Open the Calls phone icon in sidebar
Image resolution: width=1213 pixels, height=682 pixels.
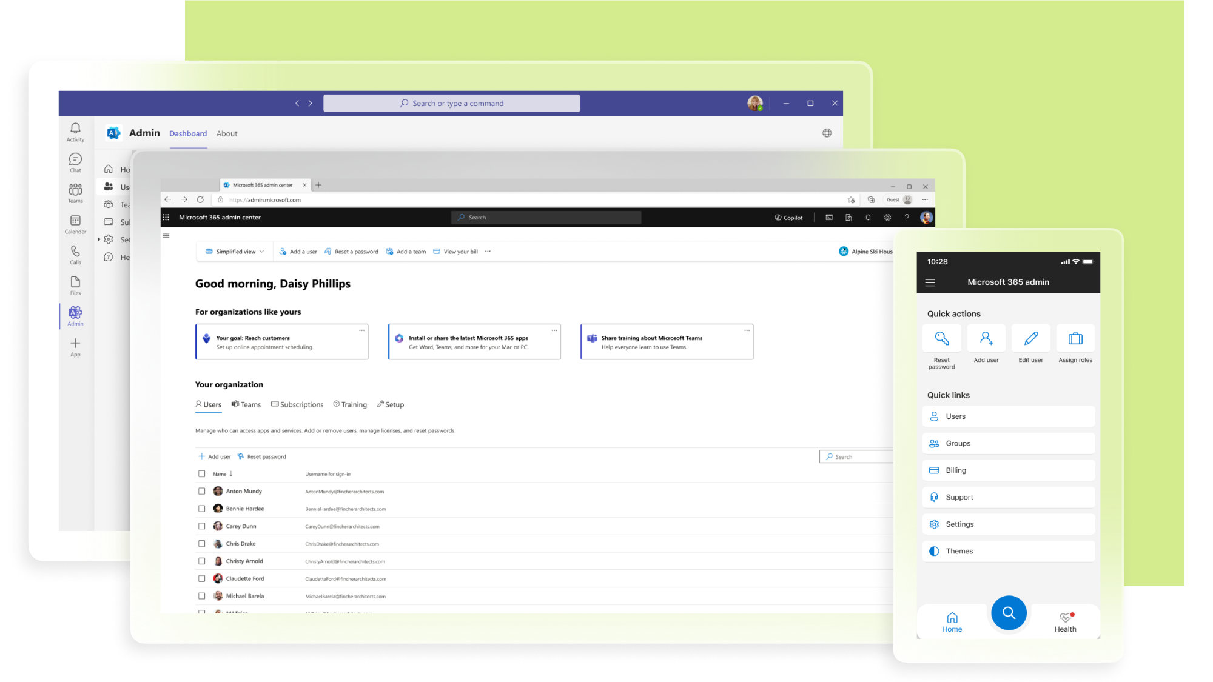[x=75, y=252]
